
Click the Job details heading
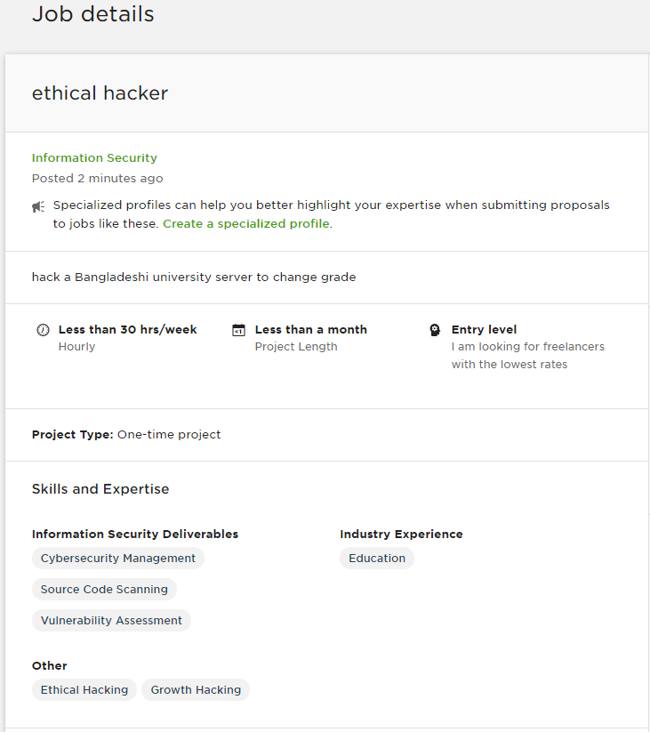[x=92, y=14]
